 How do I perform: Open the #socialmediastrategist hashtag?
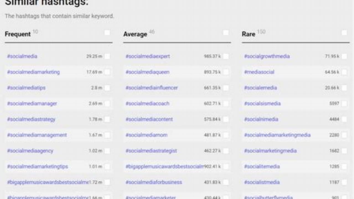(151, 151)
